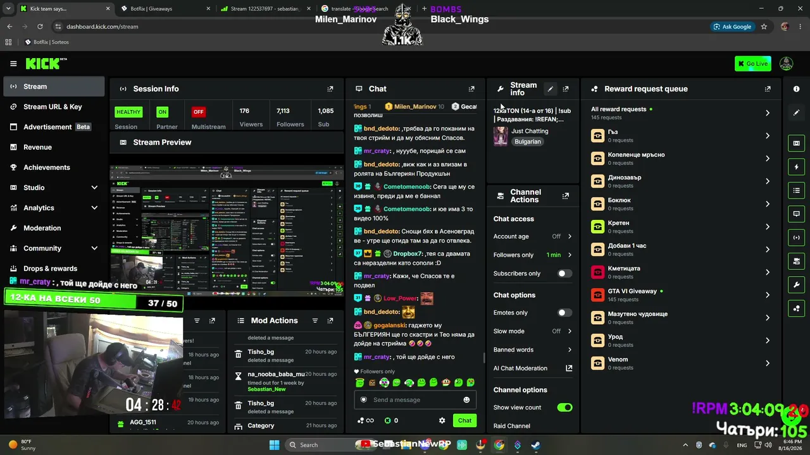This screenshot has width=810, height=455.
Task: Click the Send a message field
Action: click(415, 399)
